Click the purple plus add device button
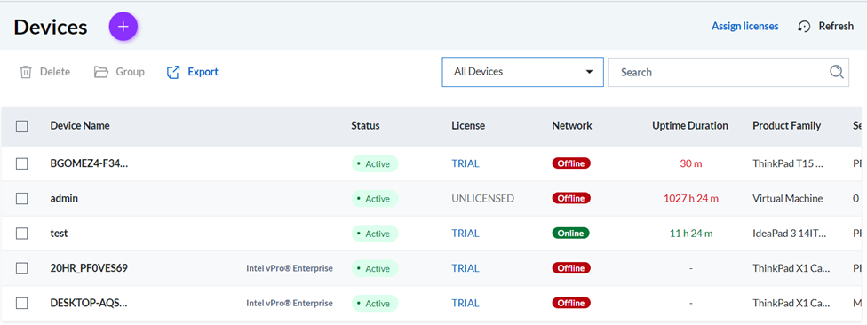867x325 pixels. click(x=123, y=27)
